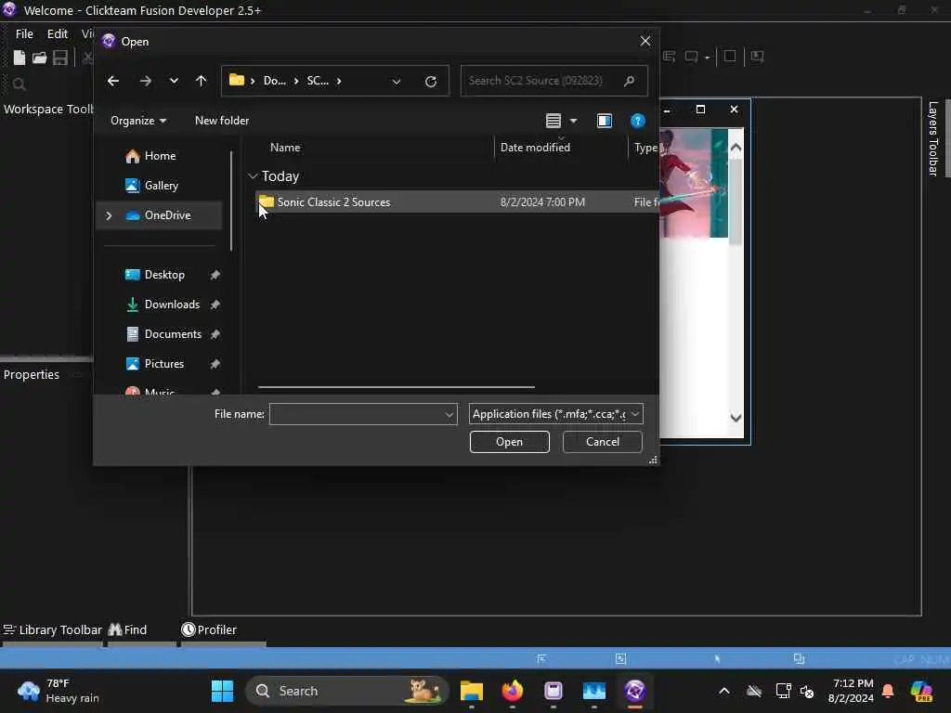
Task: Open dialog Help icon
Action: [637, 121]
